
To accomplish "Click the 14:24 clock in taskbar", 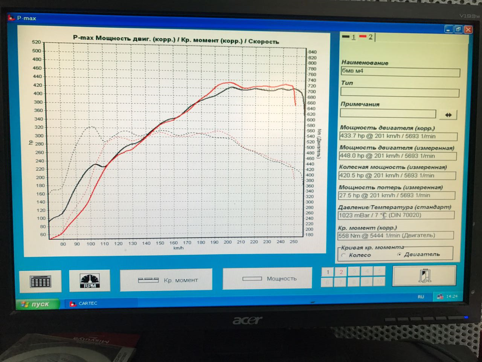I will (452, 296).
